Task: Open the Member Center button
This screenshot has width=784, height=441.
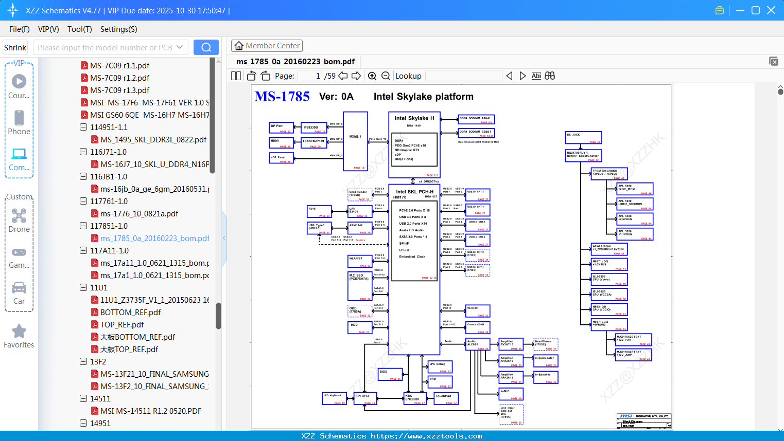Action: point(267,46)
